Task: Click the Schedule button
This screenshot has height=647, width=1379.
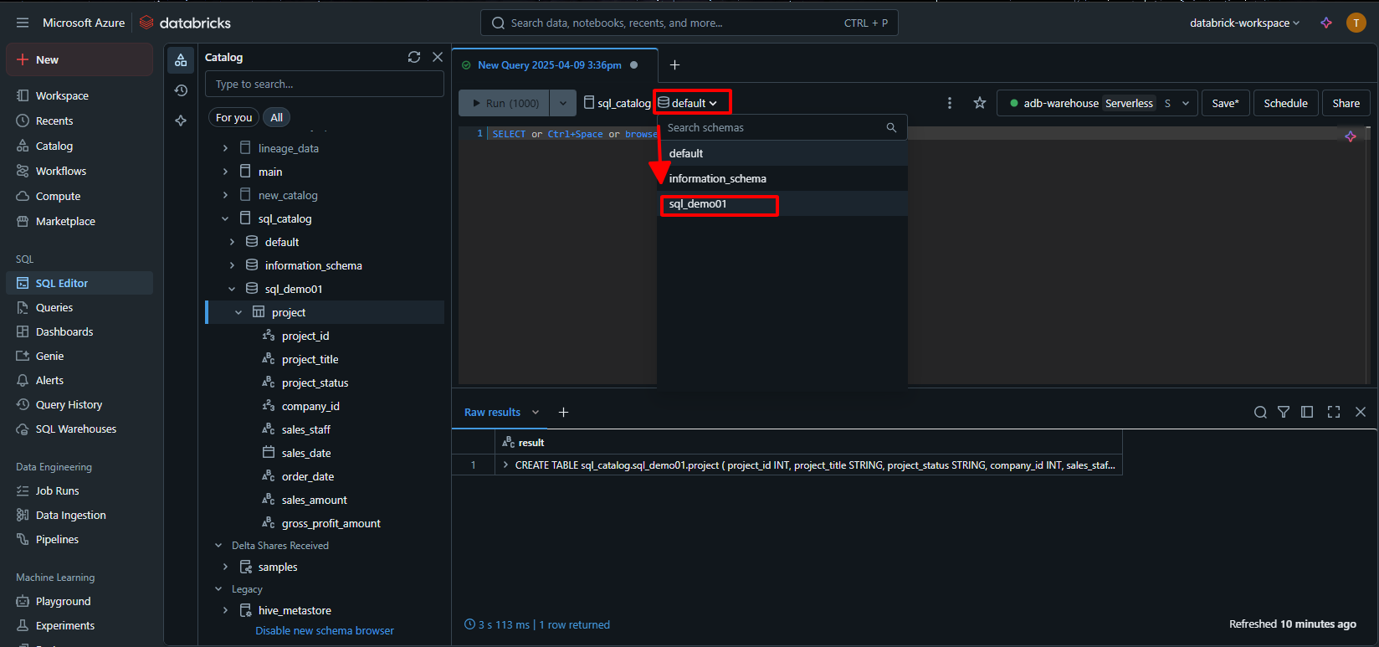Action: 1285,103
